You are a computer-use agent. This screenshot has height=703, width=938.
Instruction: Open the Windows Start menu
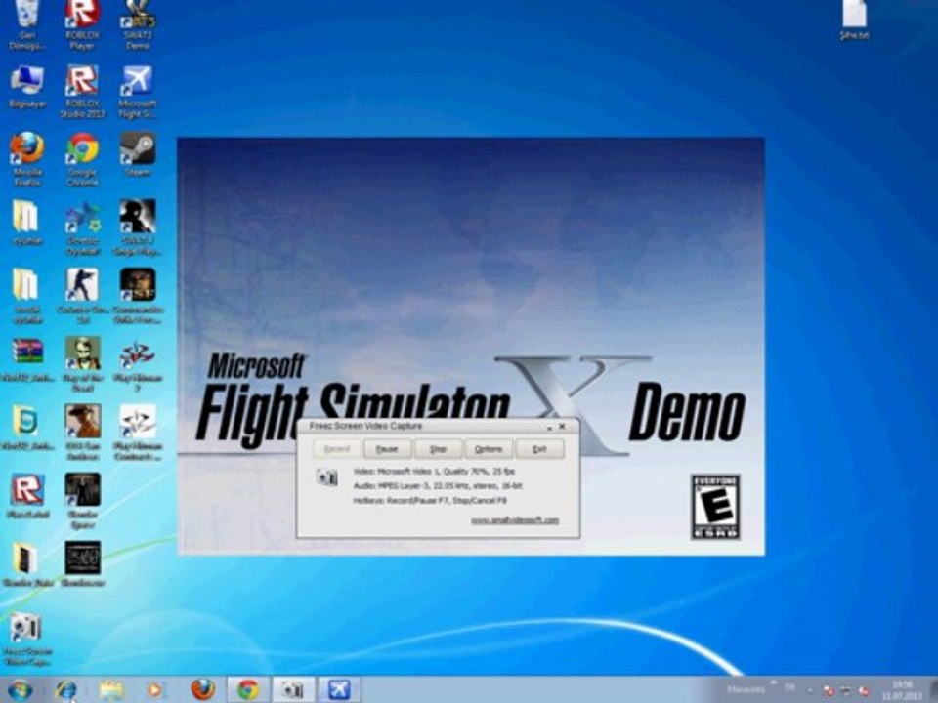pyautogui.click(x=20, y=690)
